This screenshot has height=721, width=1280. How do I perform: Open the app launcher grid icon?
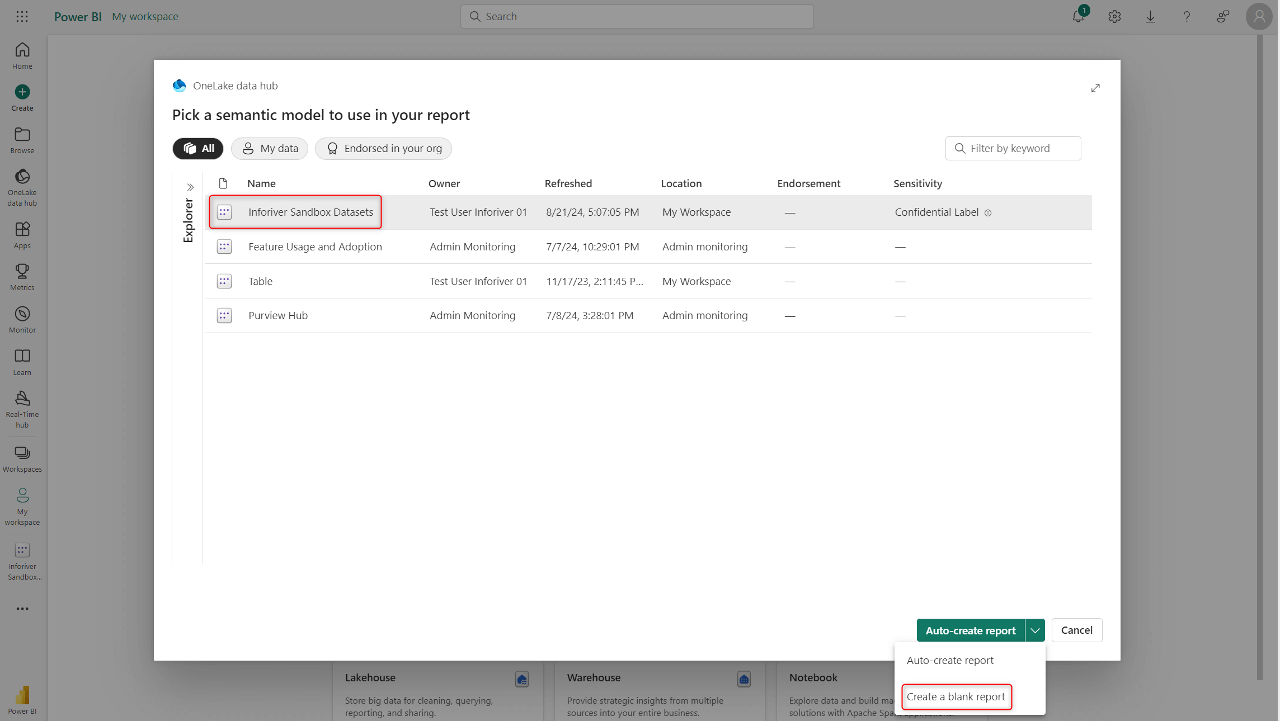(x=22, y=16)
